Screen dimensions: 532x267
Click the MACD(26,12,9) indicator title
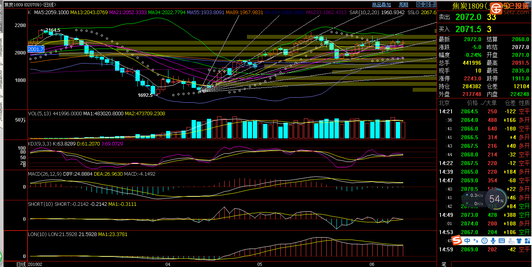[45, 174]
